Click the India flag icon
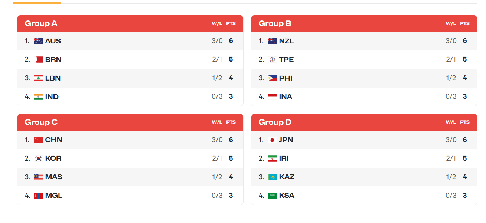Image resolution: width=486 pixels, height=223 pixels. 38,97
